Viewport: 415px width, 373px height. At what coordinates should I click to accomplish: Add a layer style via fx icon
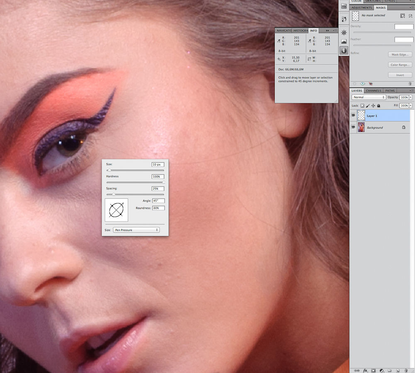(366, 370)
